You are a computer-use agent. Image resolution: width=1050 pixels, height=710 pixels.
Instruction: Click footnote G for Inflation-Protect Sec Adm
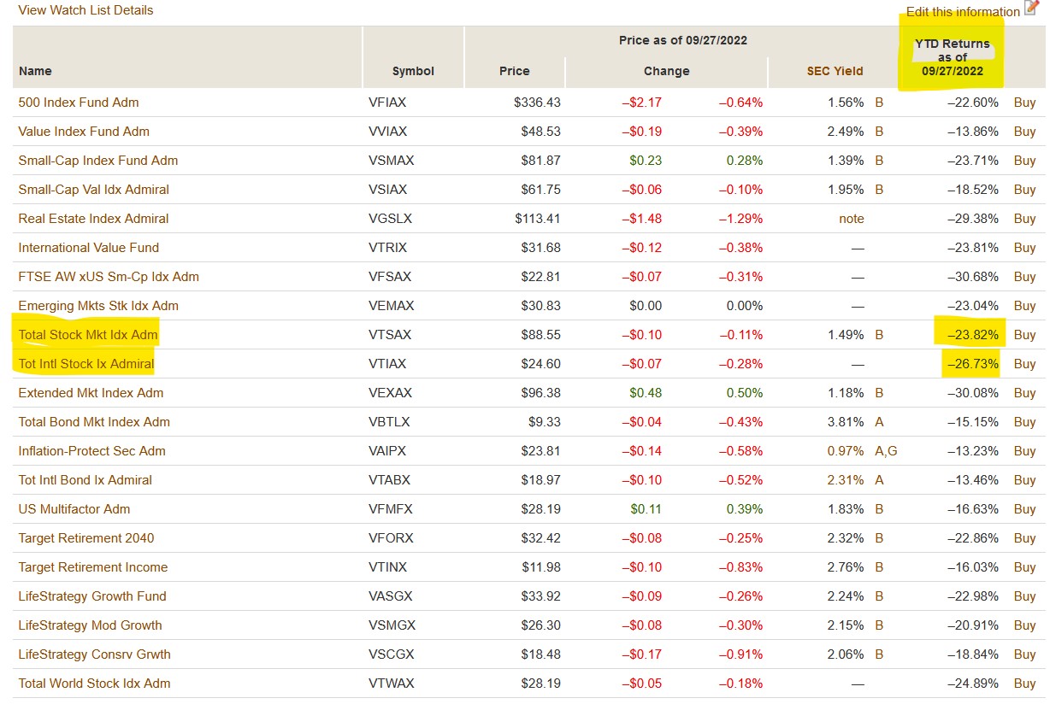[893, 451]
